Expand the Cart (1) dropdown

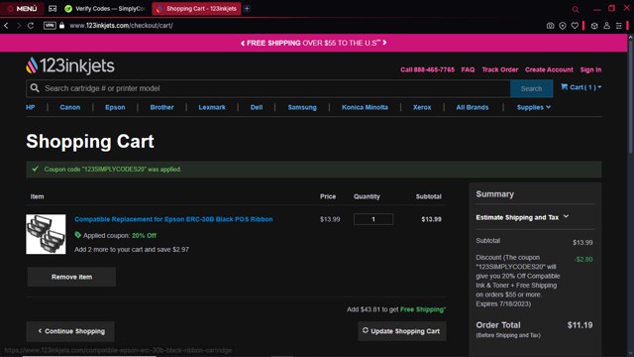click(x=581, y=87)
